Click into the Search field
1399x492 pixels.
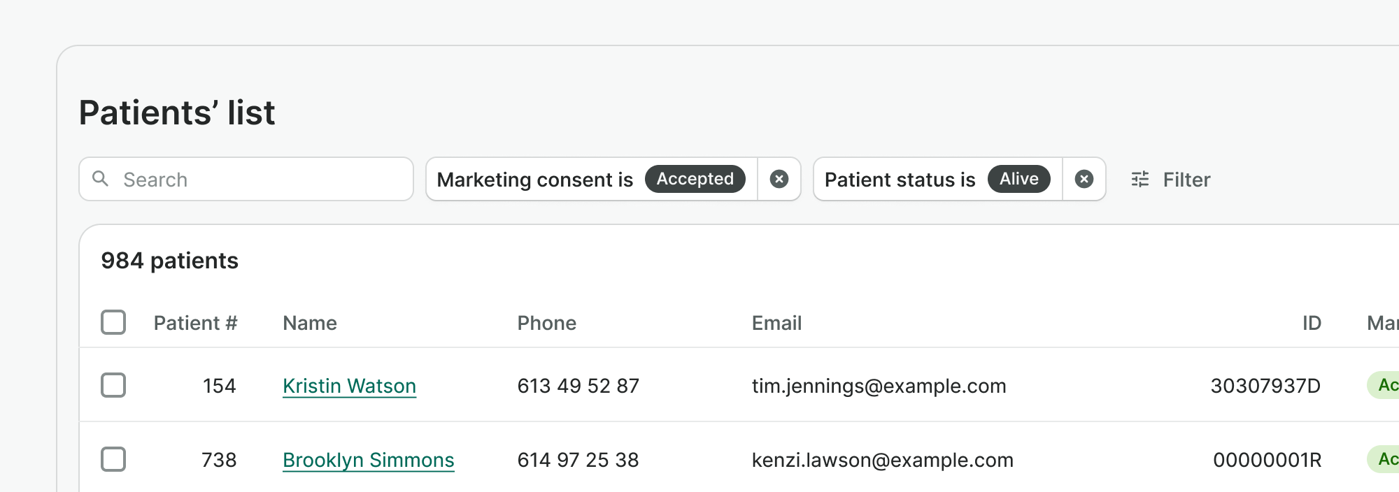tap(259, 180)
